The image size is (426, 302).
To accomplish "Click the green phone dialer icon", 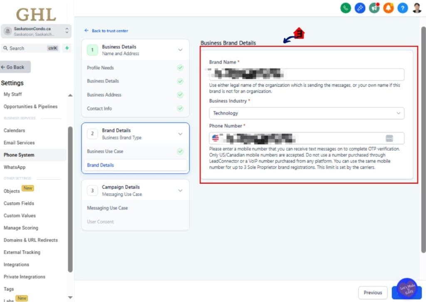I will (345, 8).
